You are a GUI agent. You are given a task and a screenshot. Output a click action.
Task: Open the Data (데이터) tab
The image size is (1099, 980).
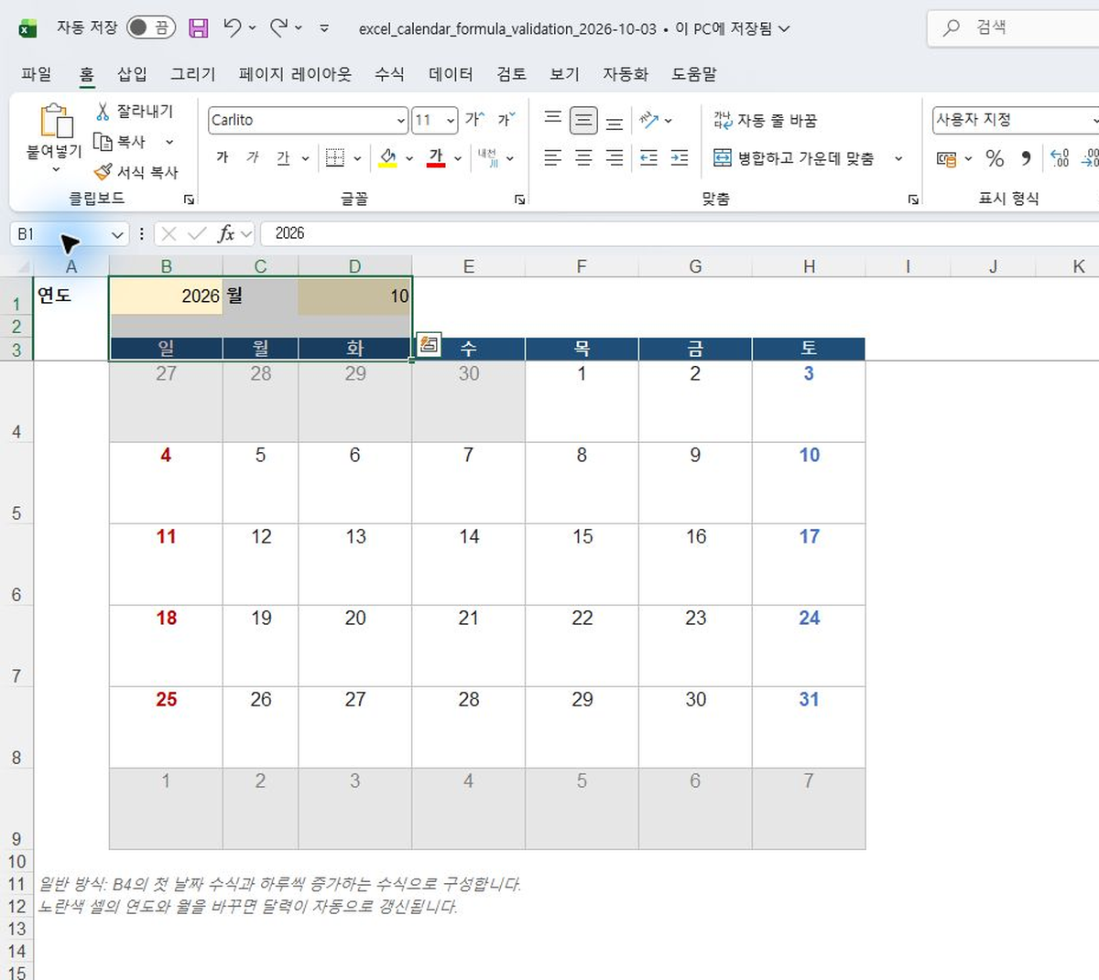[451, 74]
